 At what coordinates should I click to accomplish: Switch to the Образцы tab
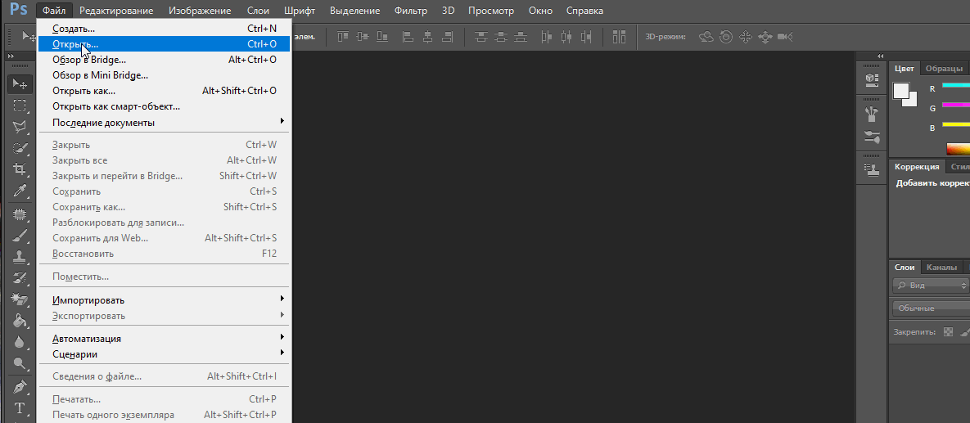pos(944,69)
